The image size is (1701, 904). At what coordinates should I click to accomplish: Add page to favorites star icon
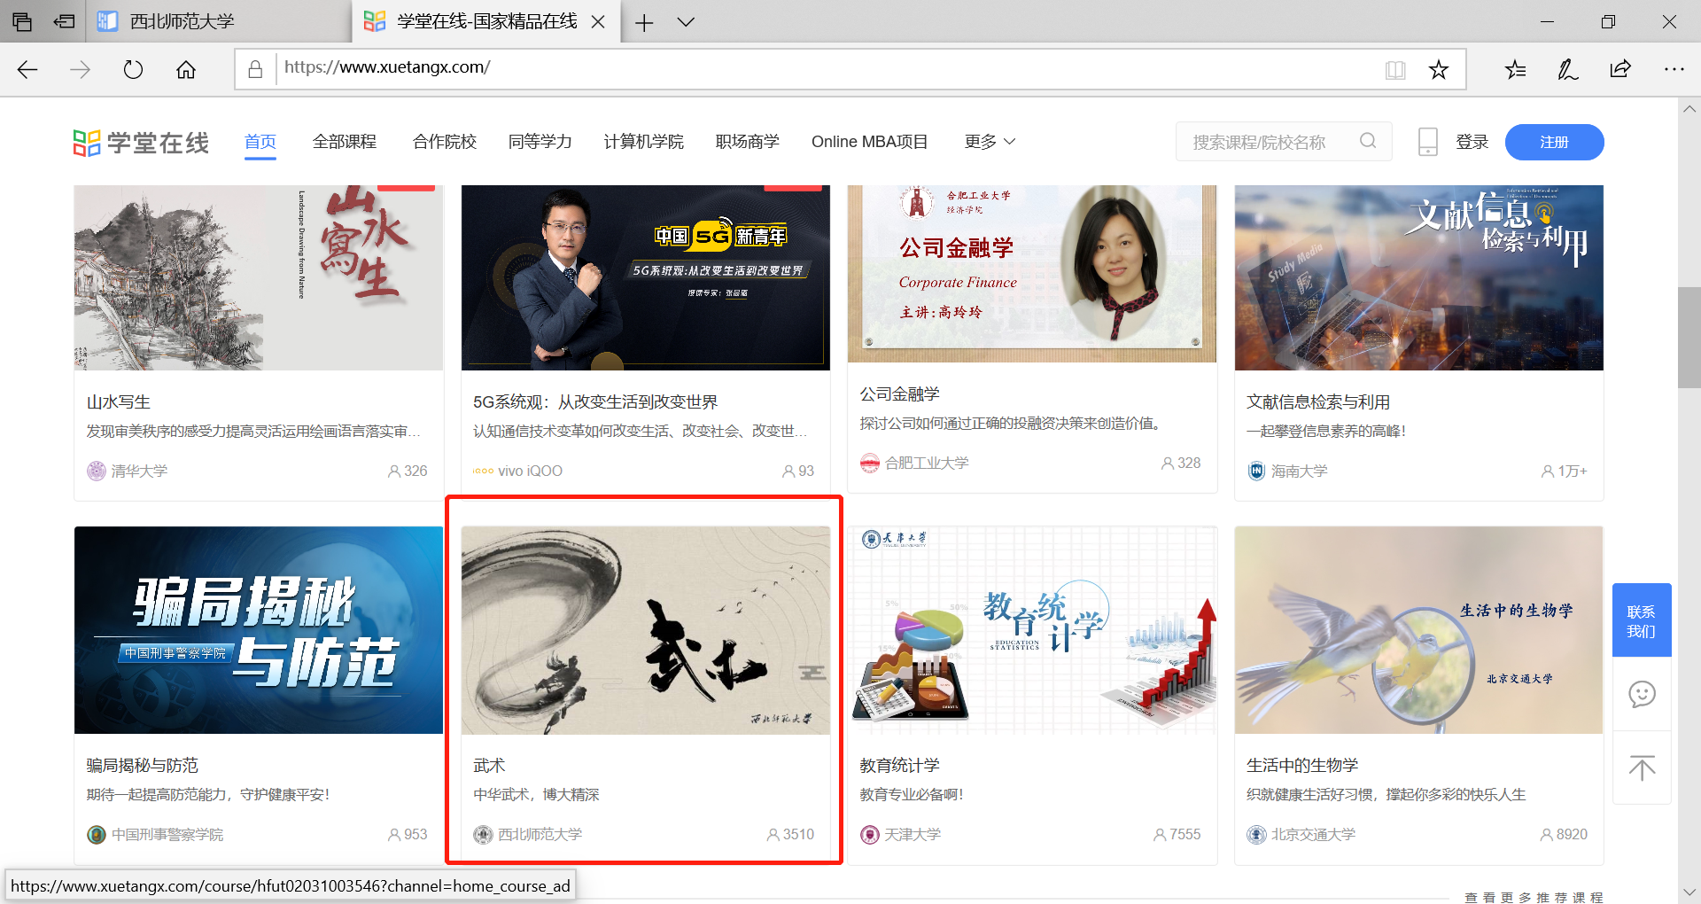(x=1438, y=70)
